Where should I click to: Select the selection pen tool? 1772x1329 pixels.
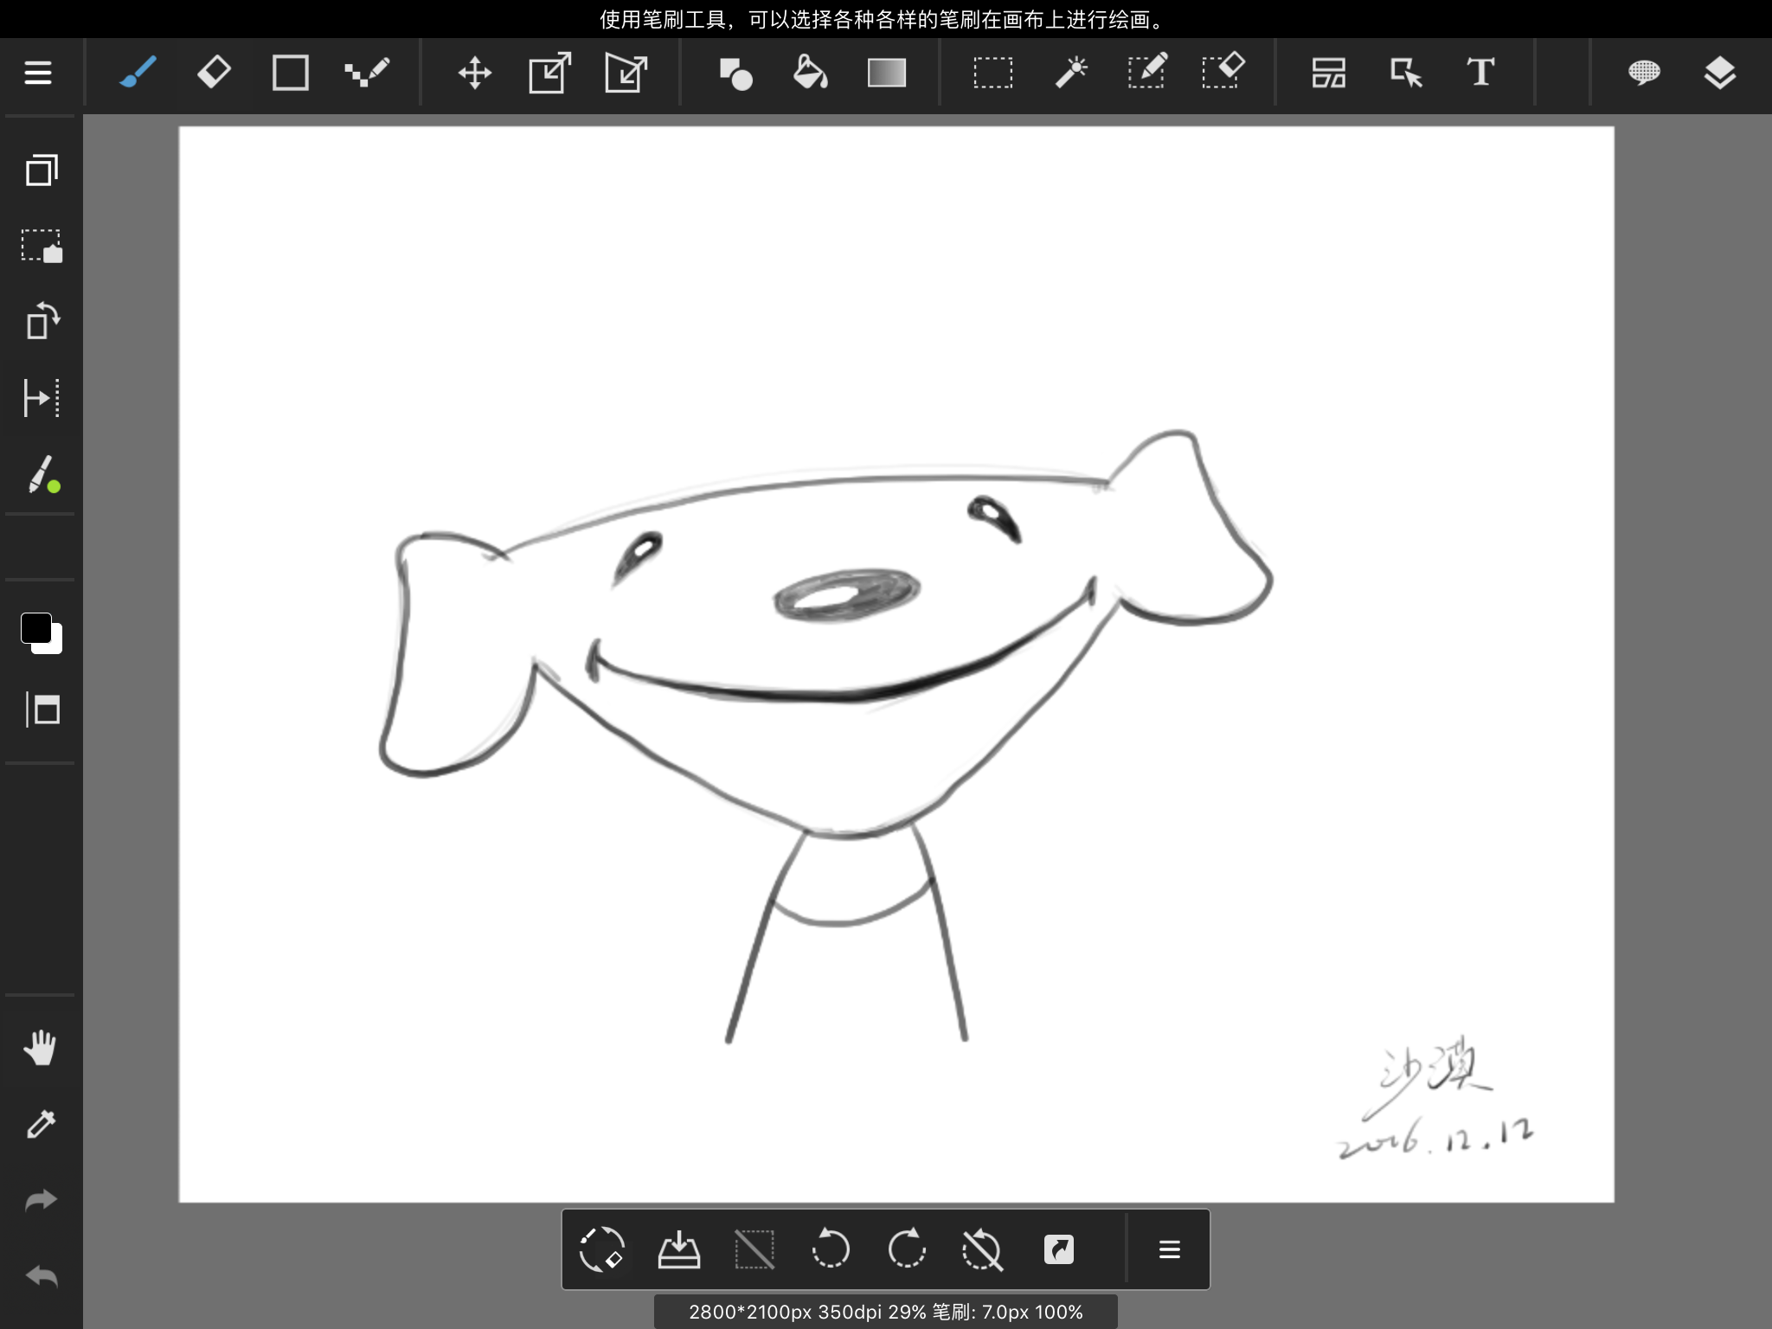pos(1147,71)
